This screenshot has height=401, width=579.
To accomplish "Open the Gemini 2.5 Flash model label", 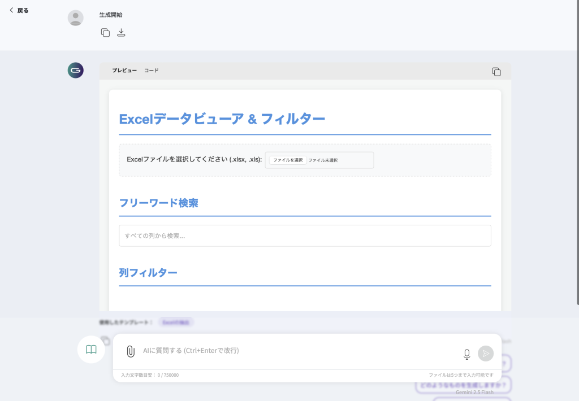I will pyautogui.click(x=474, y=392).
